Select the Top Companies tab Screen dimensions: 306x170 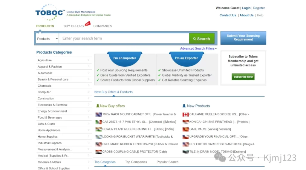point(136,162)
